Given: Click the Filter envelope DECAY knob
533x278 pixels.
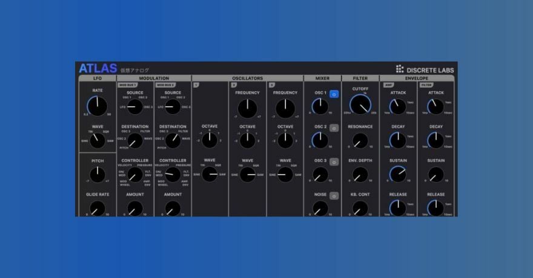Looking at the screenshot, I should point(435,140).
